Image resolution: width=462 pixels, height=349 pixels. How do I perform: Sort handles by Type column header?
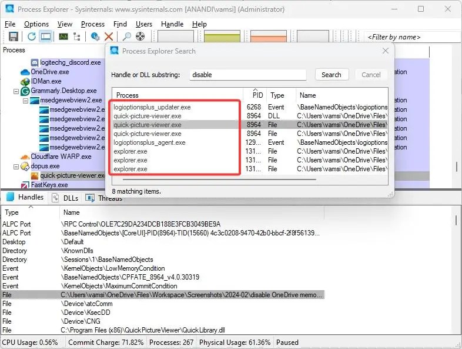tap(31, 212)
